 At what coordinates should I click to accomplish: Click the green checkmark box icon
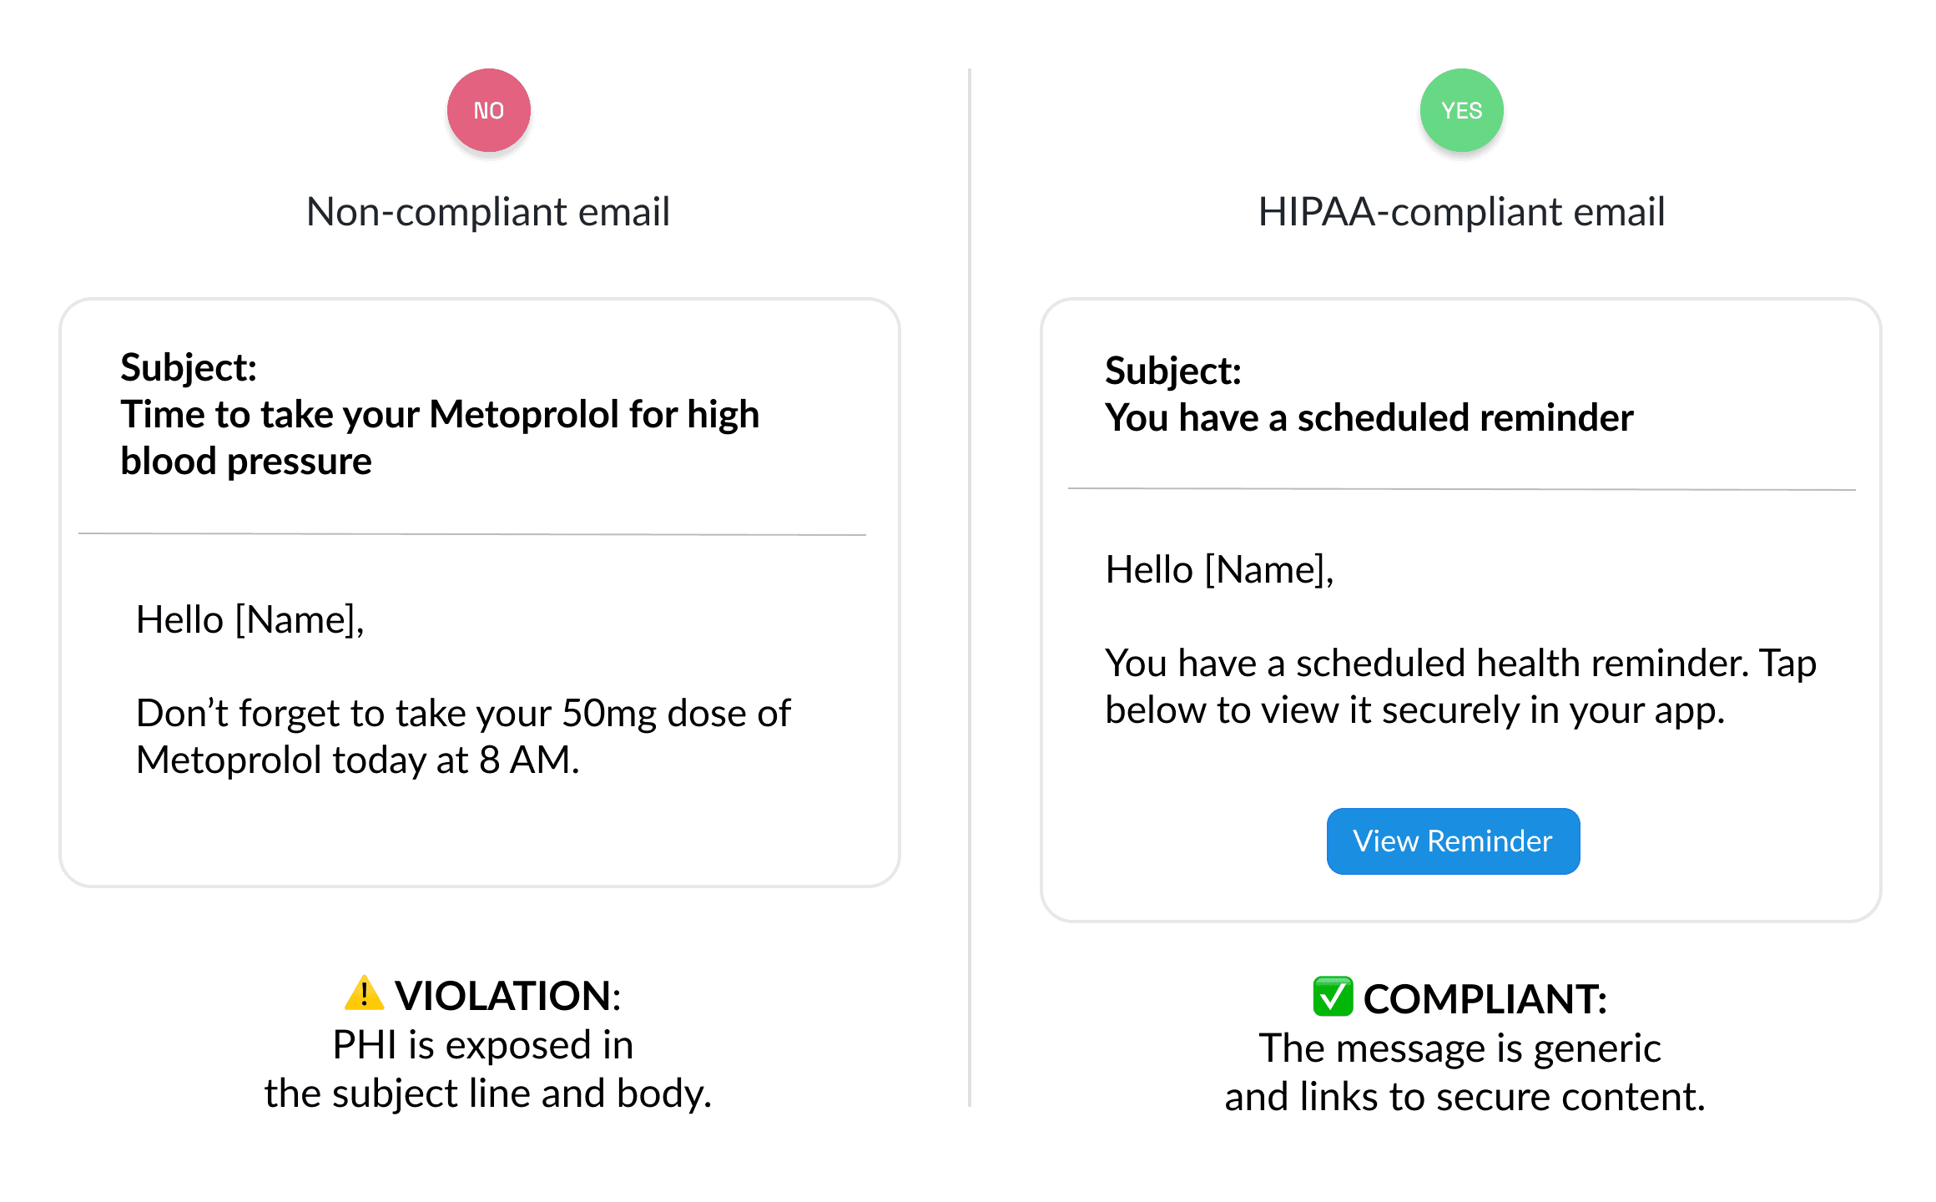pos(1333,997)
